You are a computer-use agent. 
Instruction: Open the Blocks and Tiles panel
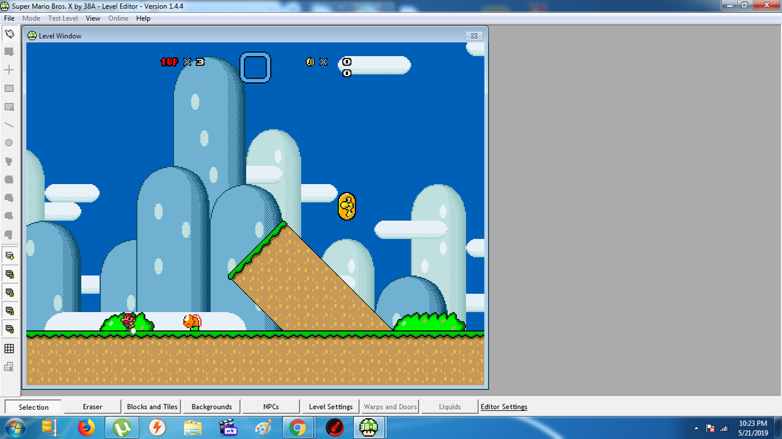[x=152, y=407]
